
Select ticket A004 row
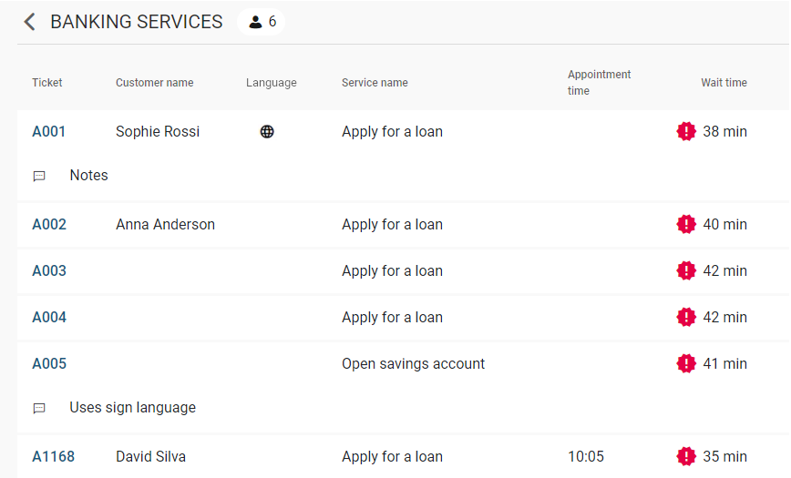pos(49,318)
